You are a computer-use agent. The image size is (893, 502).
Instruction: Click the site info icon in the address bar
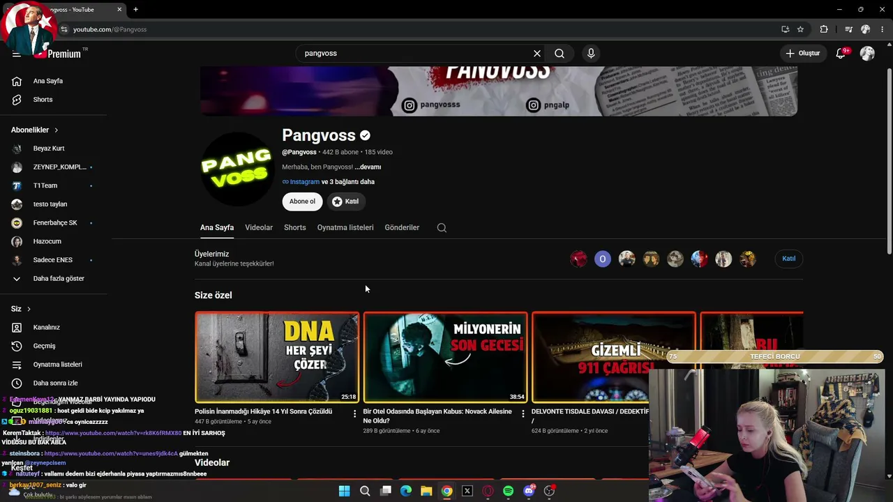[x=64, y=29]
